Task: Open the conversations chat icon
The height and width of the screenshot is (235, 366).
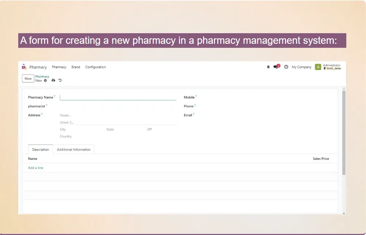Action: click(276, 67)
